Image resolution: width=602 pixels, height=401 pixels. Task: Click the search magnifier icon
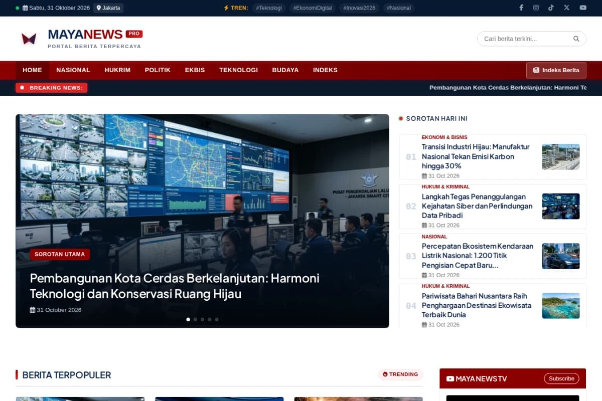(x=576, y=39)
